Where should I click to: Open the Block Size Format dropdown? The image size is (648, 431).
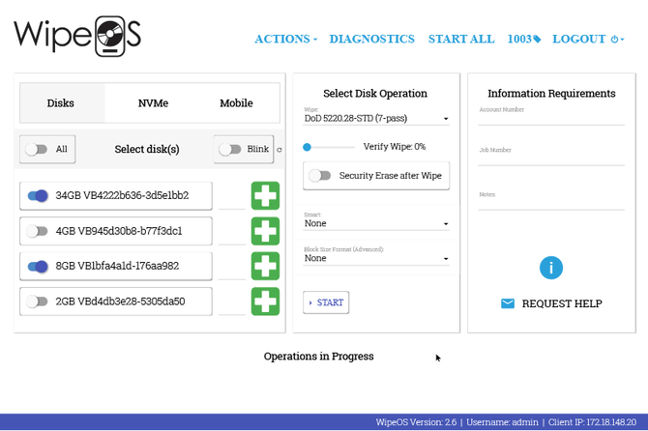[x=376, y=258]
